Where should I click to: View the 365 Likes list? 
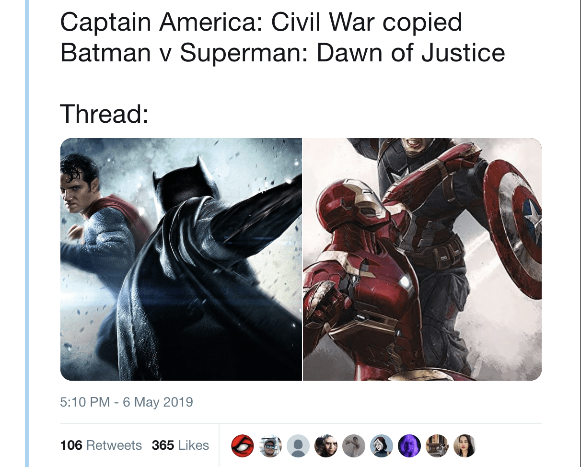coord(180,445)
